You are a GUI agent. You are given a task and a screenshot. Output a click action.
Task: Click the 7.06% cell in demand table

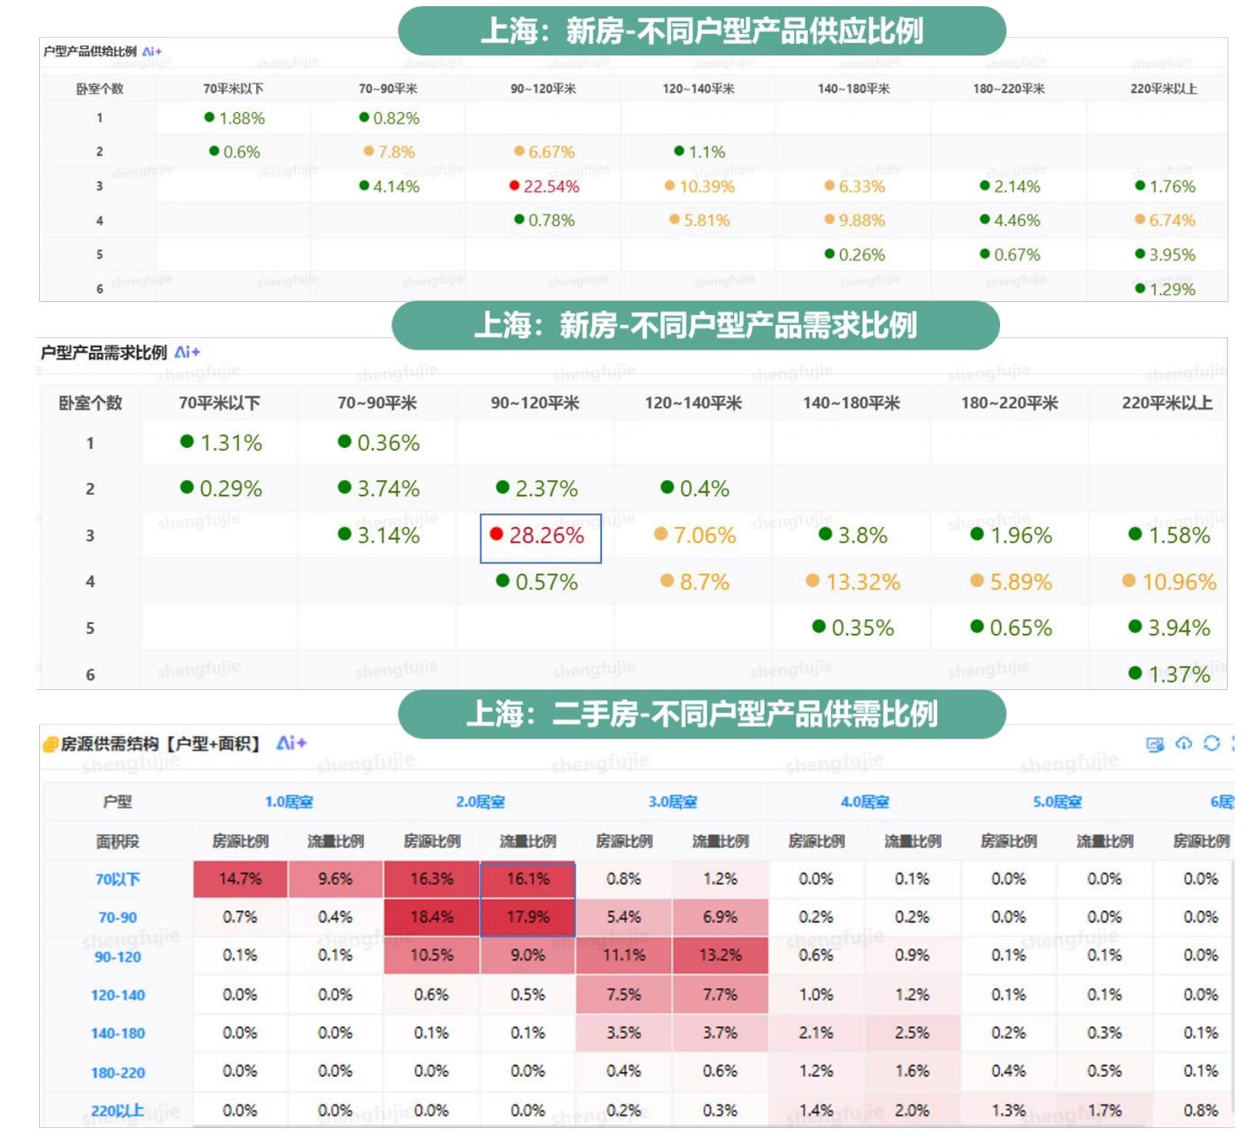point(695,536)
